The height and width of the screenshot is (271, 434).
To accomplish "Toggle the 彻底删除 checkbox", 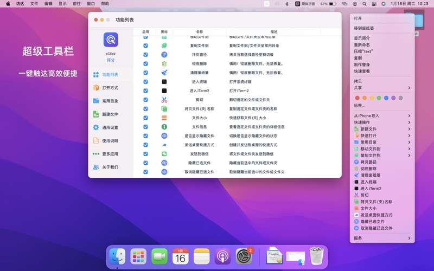I will point(145,63).
